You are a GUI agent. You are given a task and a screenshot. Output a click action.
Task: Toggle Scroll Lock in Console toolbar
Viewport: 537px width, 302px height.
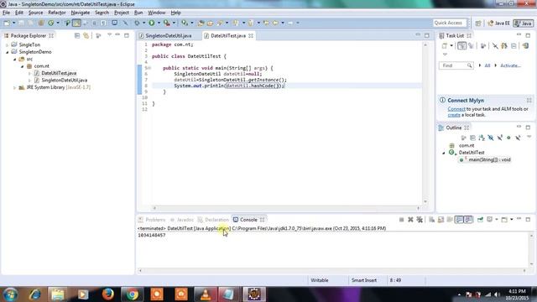tap(441, 220)
